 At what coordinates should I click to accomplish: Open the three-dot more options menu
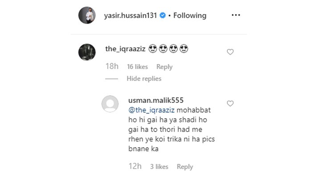point(236,16)
